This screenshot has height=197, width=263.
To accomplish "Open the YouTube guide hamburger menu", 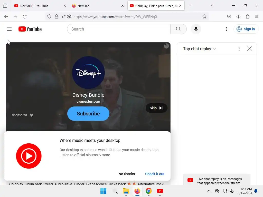I will 9,29.
